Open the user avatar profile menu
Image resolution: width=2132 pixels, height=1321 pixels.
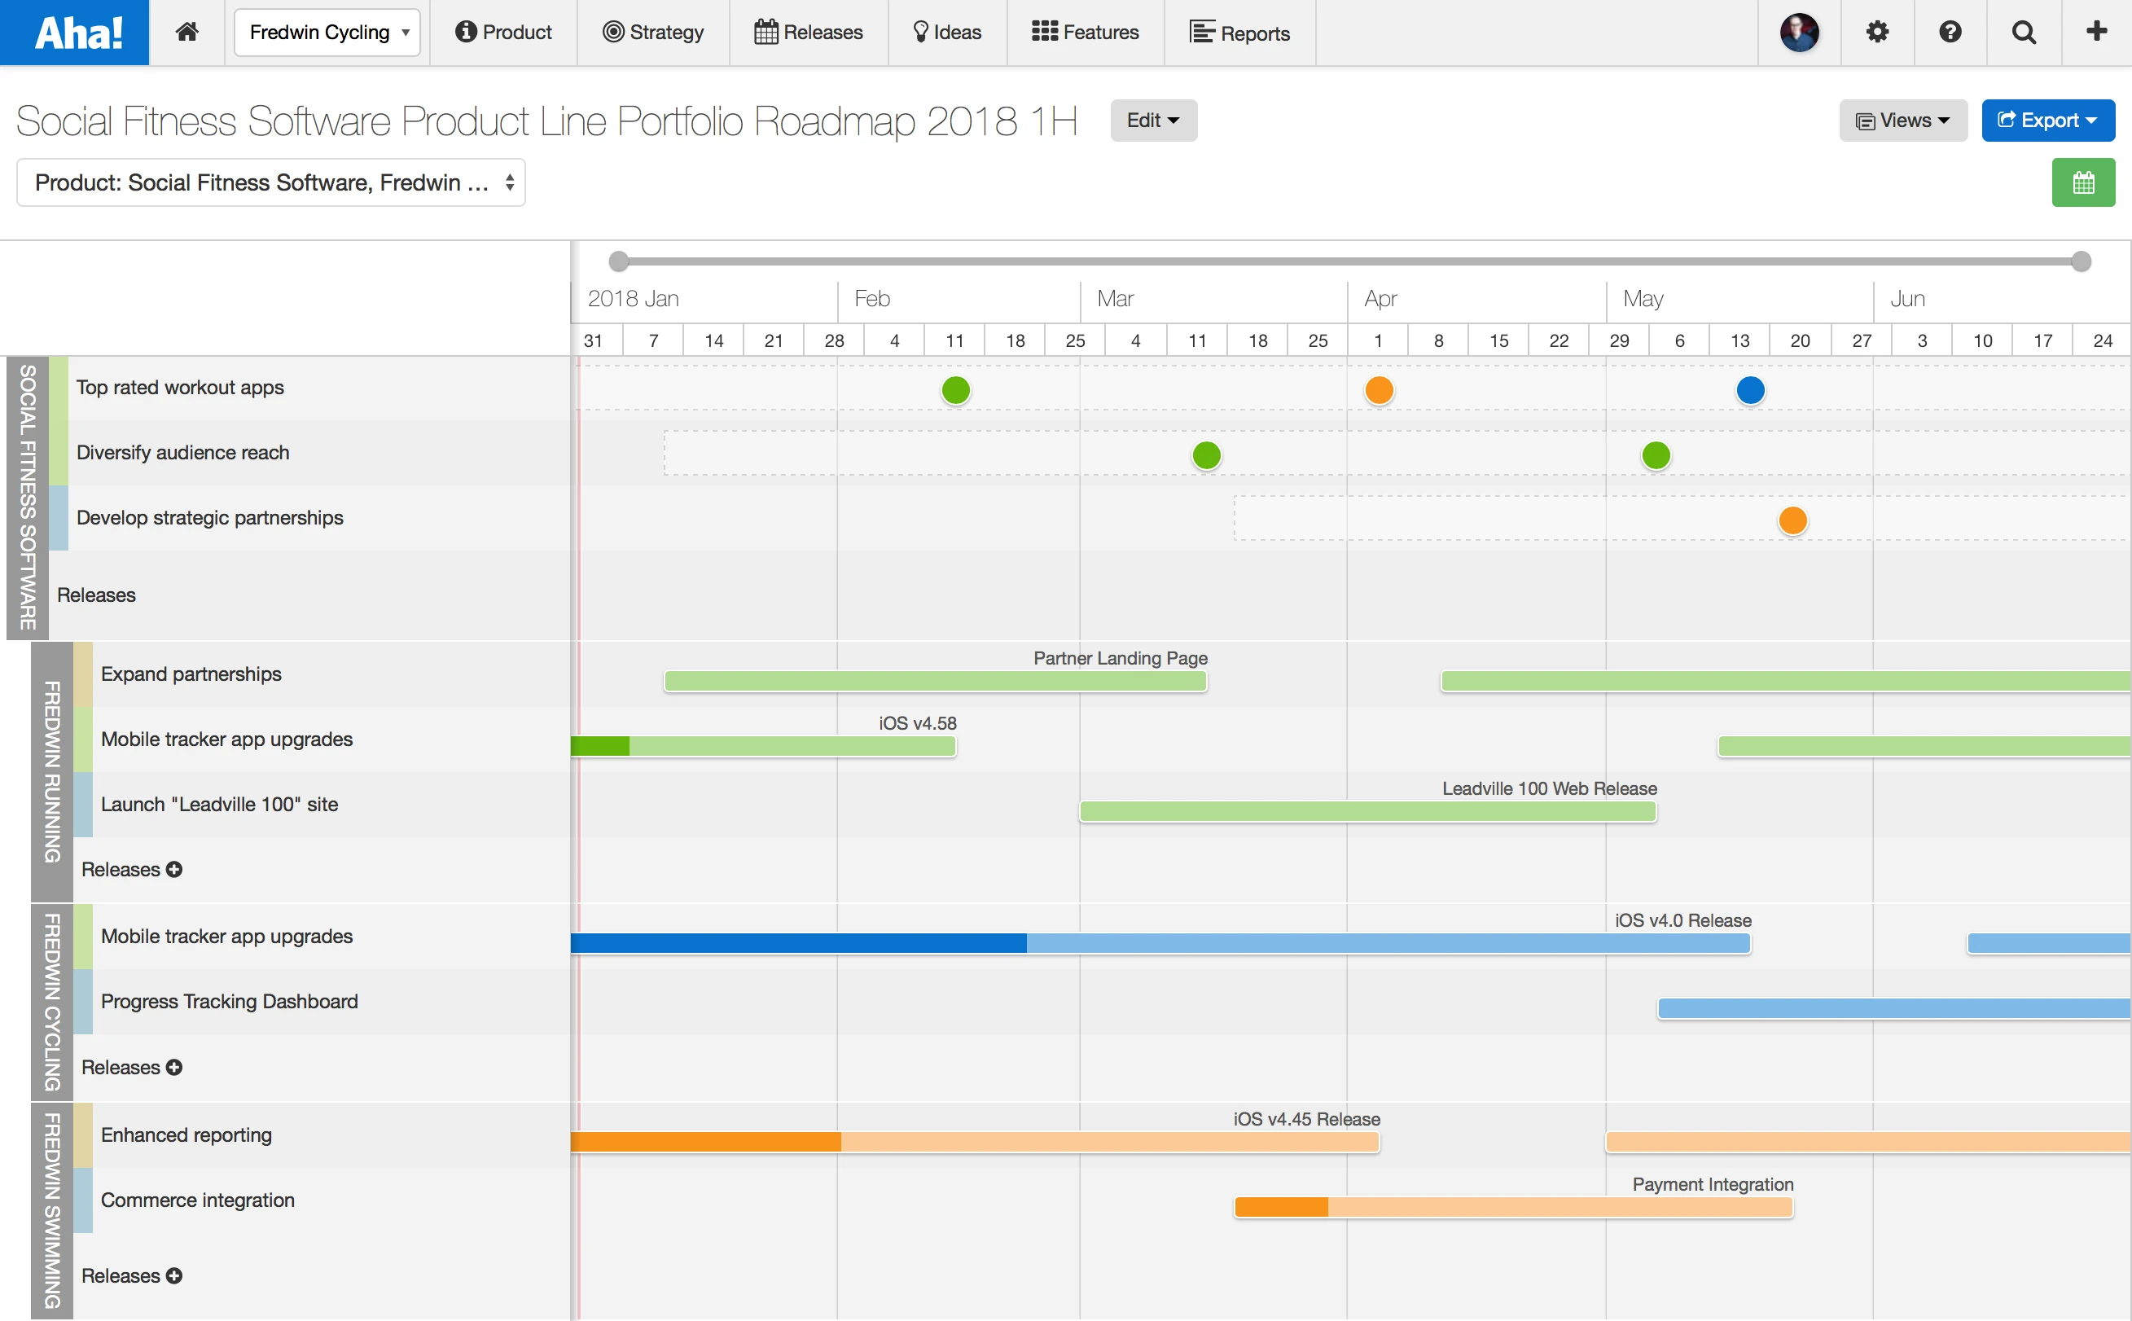[1799, 33]
